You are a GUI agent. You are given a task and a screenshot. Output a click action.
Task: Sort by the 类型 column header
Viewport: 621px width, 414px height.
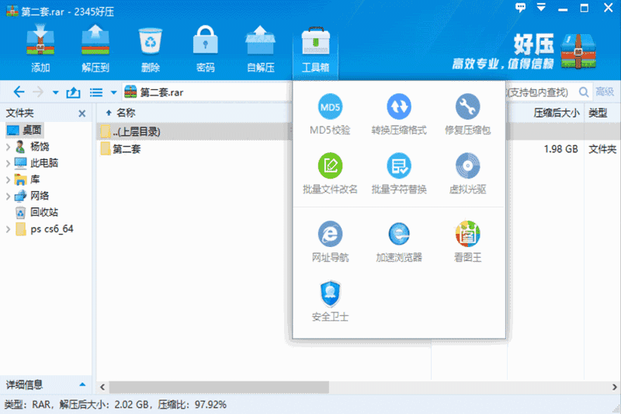point(598,113)
